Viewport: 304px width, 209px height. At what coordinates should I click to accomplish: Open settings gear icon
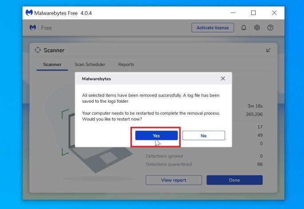coord(257,27)
